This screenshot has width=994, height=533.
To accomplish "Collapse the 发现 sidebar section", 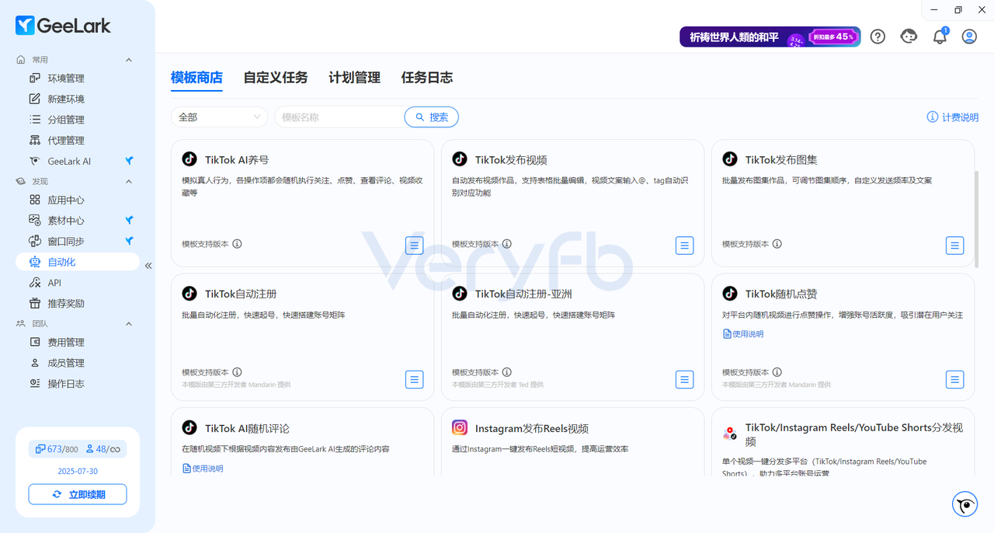I will [x=129, y=181].
